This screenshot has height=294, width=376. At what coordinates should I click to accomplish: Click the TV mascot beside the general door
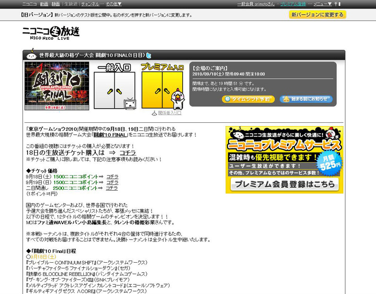(130, 103)
